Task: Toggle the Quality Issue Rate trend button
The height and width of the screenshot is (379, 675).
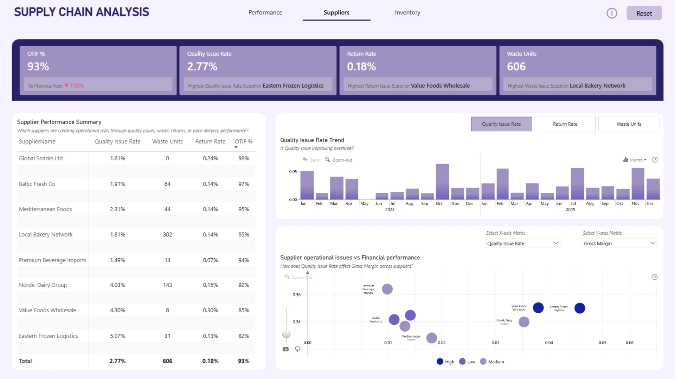Action: (501, 124)
